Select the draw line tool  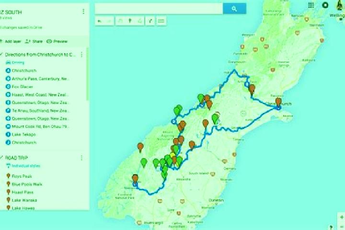click(x=140, y=21)
